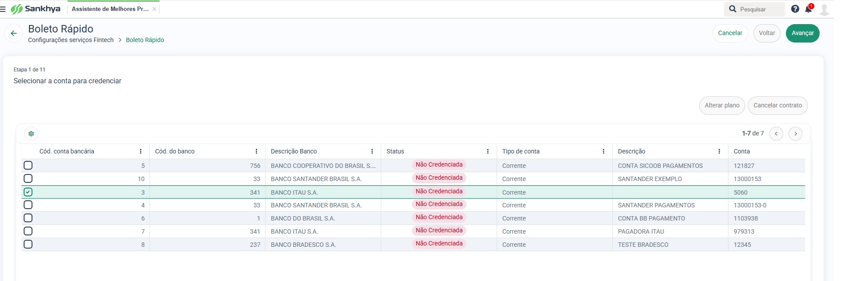845x281 pixels.
Task: Click account number 5060
Action: [x=740, y=192]
